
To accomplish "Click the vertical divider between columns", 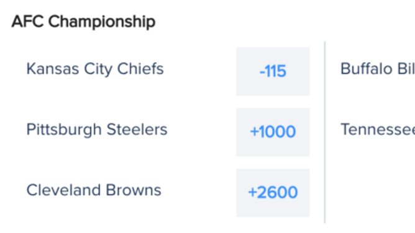I will [x=325, y=132].
